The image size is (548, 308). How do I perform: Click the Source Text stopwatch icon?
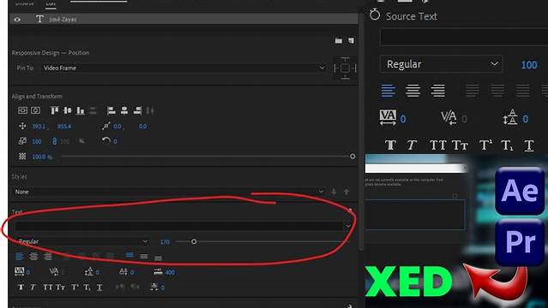point(375,15)
